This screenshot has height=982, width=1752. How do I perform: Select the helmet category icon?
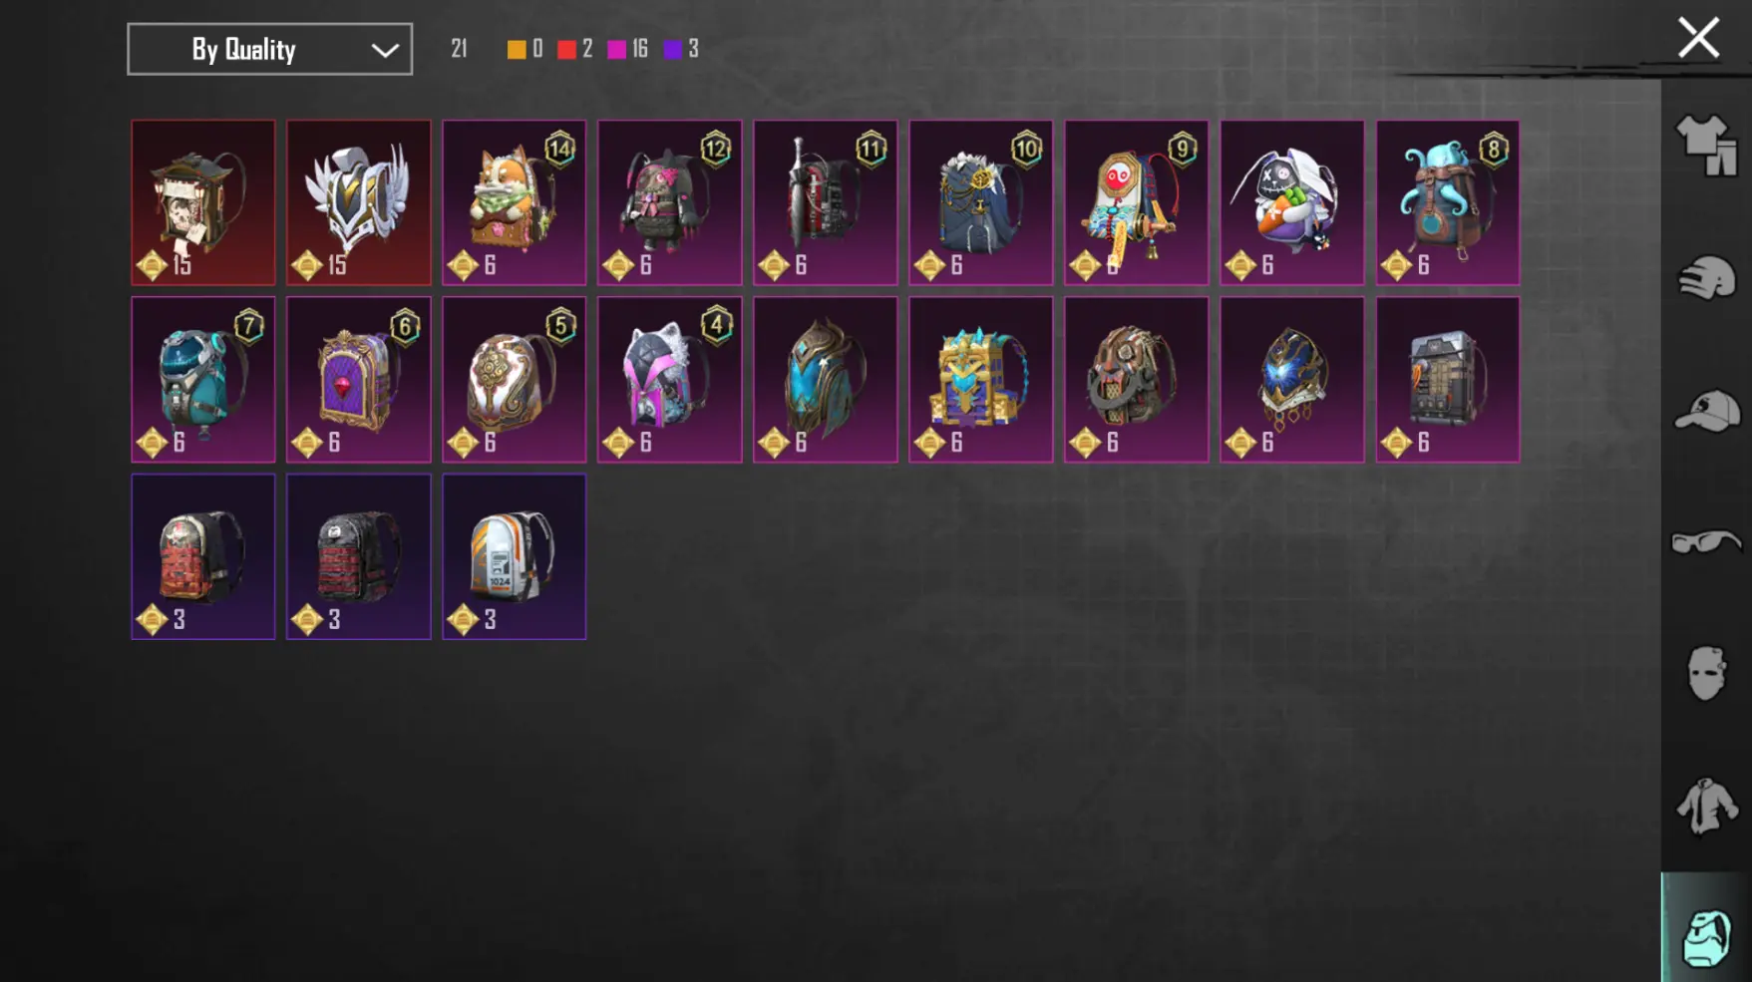[1706, 277]
